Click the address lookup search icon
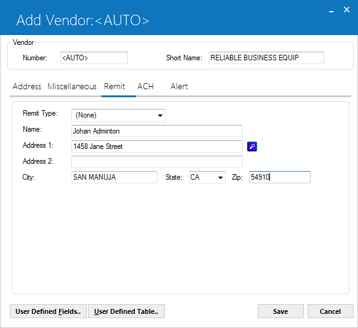 [x=252, y=146]
